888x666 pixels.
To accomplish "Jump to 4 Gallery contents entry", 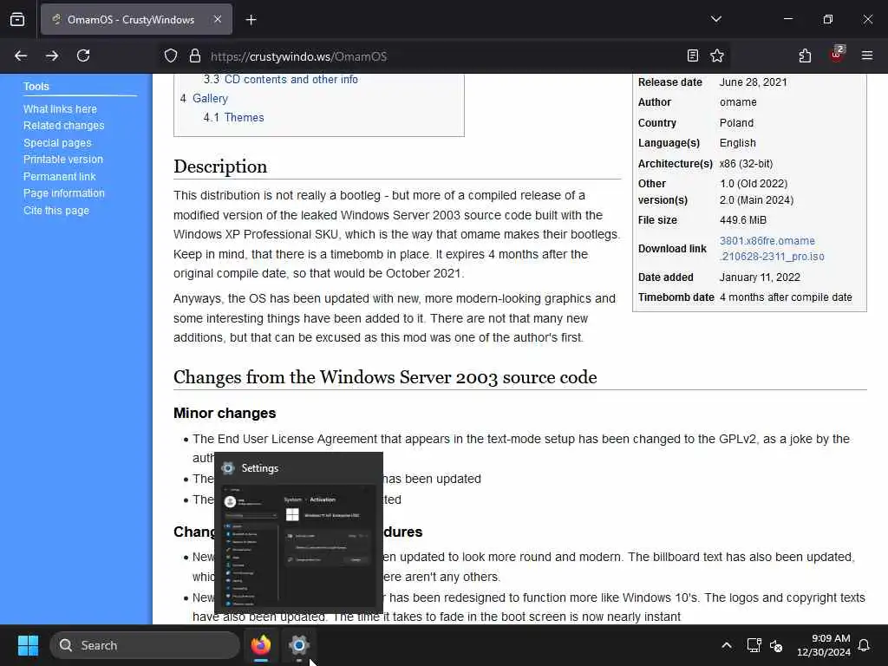I will coord(204,99).
